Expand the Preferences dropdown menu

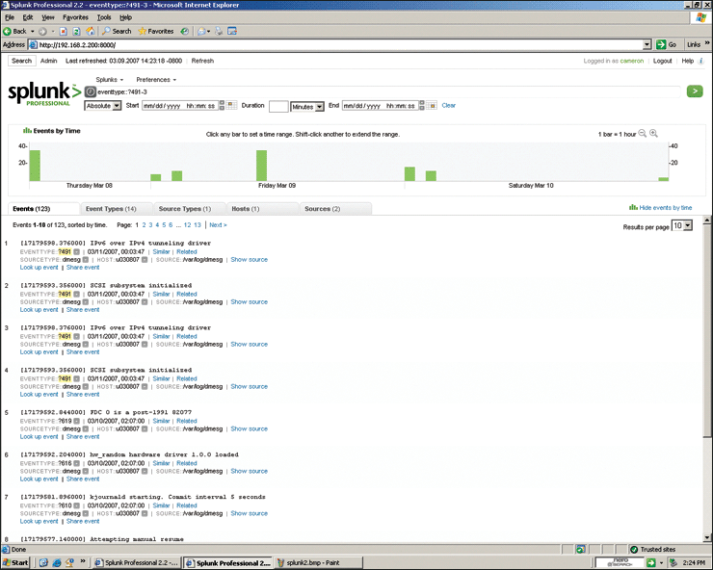tap(156, 80)
